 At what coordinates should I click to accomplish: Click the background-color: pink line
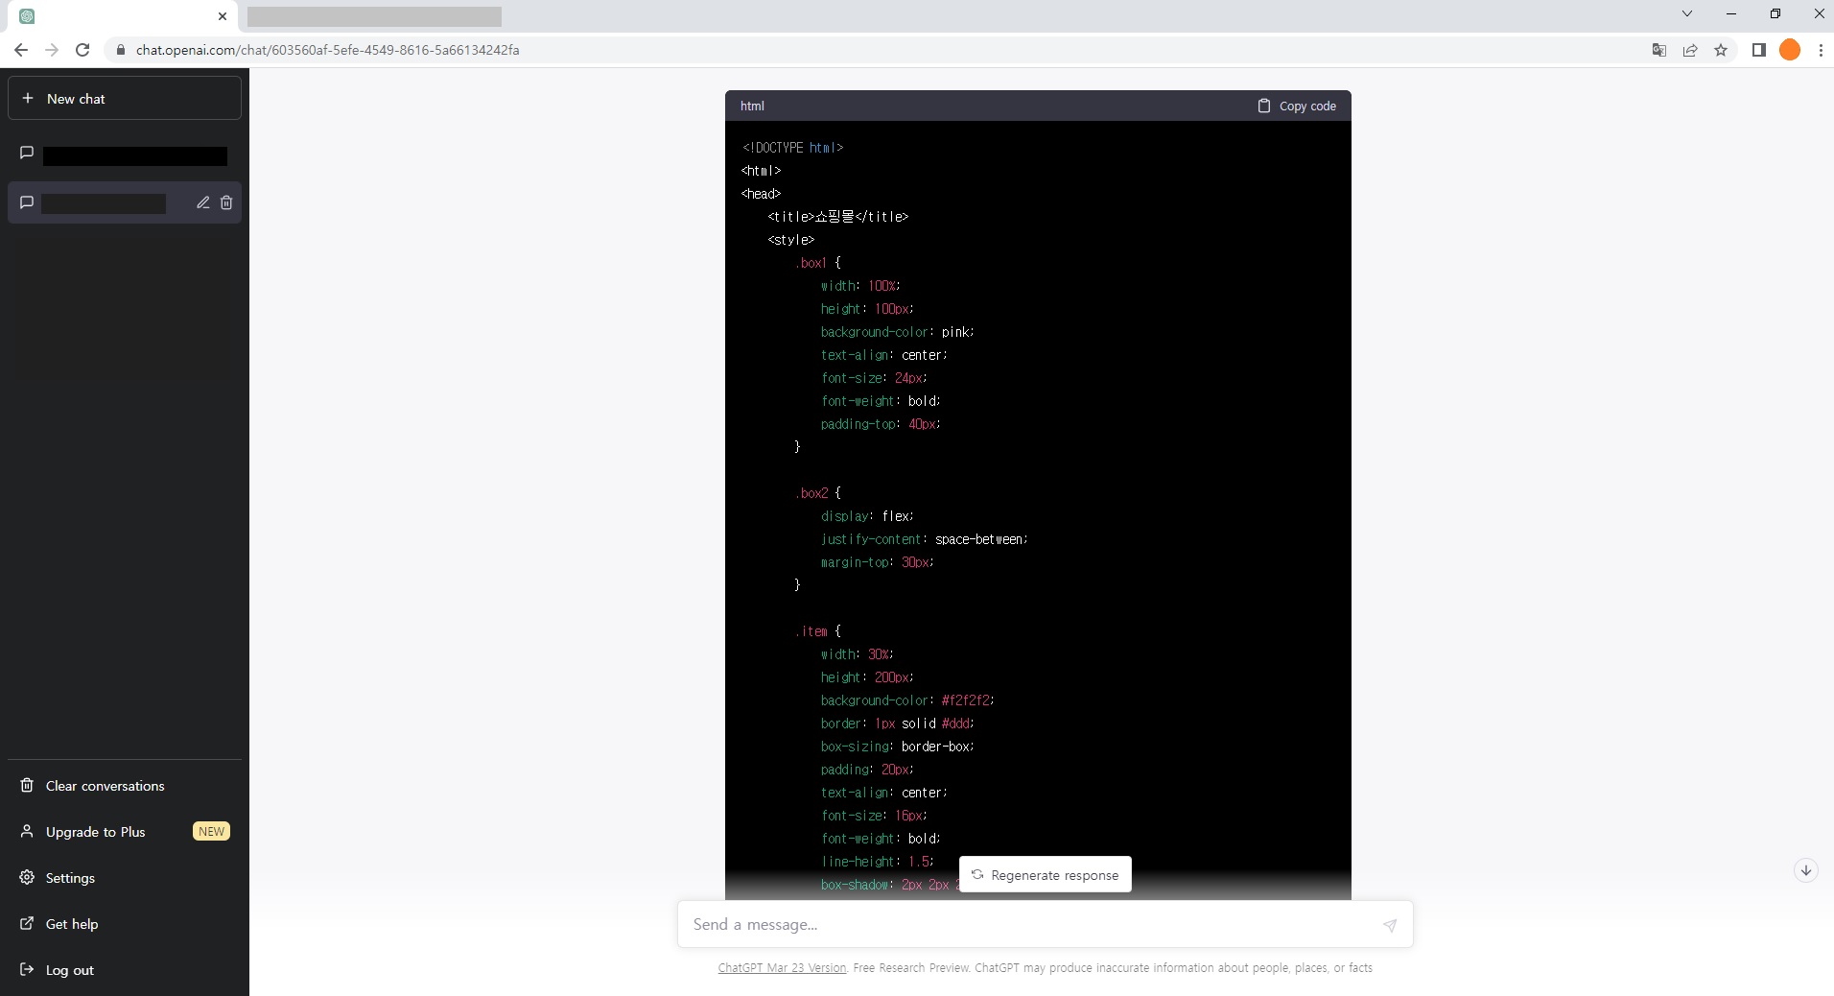pos(898,332)
